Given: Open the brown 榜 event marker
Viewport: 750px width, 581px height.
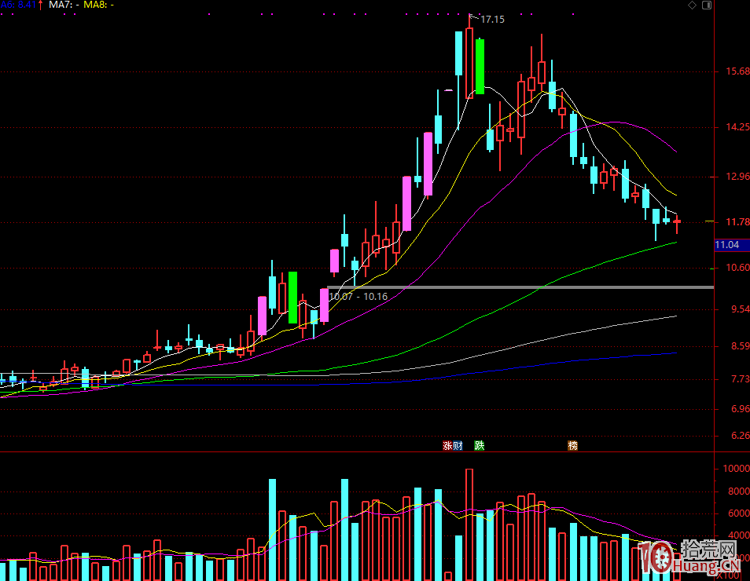Looking at the screenshot, I should point(572,446).
